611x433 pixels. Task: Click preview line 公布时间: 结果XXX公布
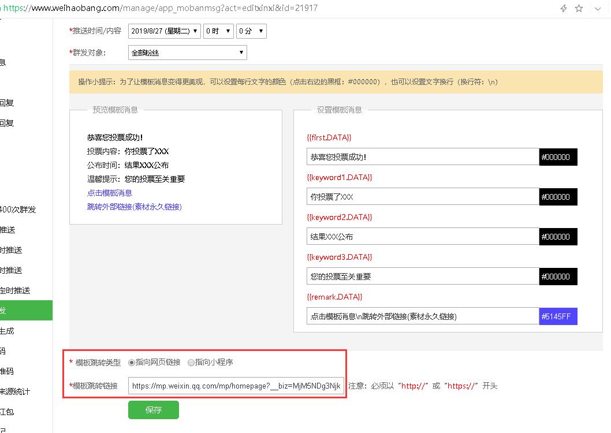coord(128,165)
